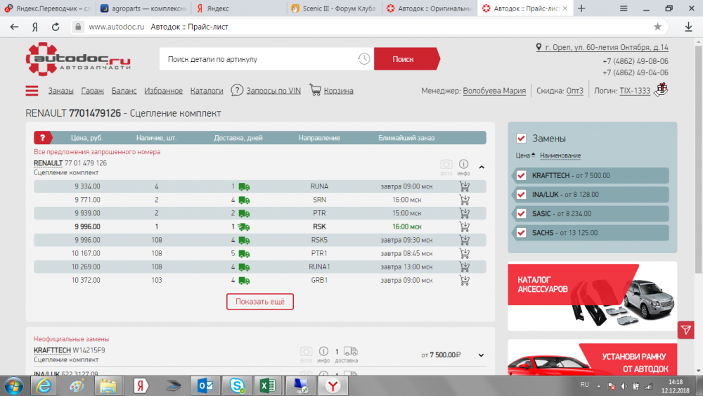Open Outlook from the taskbar

click(205, 385)
